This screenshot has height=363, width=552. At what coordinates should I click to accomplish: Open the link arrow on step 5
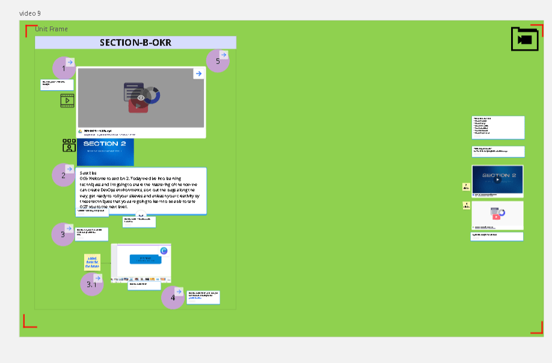224,55
